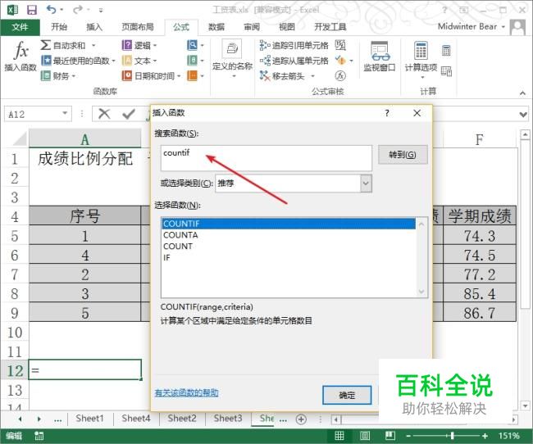
Task: Remove tracer arrows
Action: coord(282,75)
